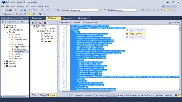
Task: Click the blue refresh icon in the top toolbar
Action: click(x=158, y=10)
